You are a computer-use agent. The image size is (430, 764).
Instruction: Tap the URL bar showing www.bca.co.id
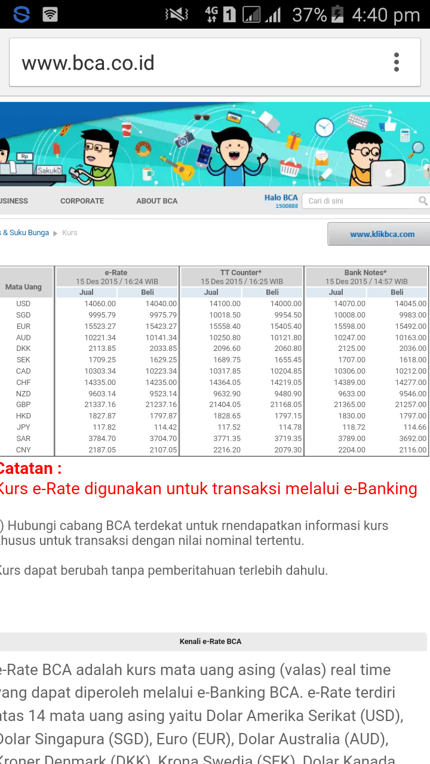tap(215, 63)
